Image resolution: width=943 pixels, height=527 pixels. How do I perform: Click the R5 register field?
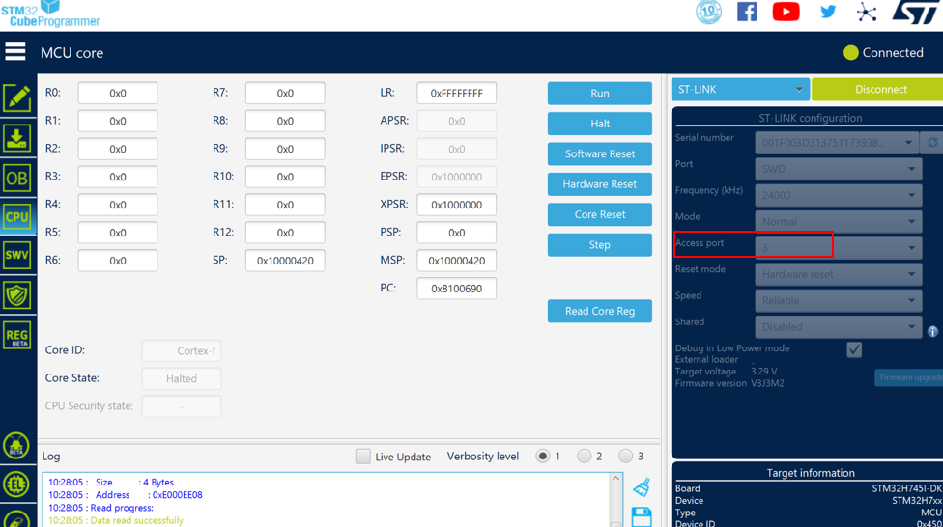[118, 233]
